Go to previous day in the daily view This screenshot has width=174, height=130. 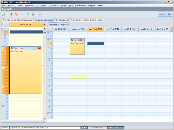click(3, 24)
